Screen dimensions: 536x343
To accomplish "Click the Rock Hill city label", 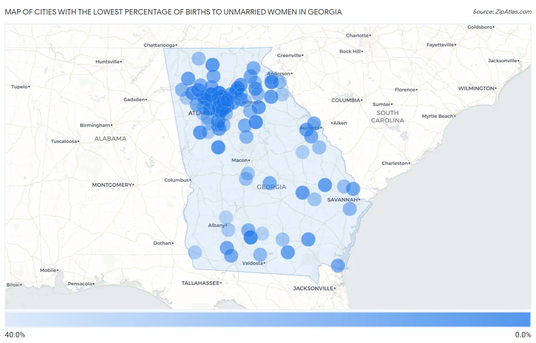I will tap(350, 51).
